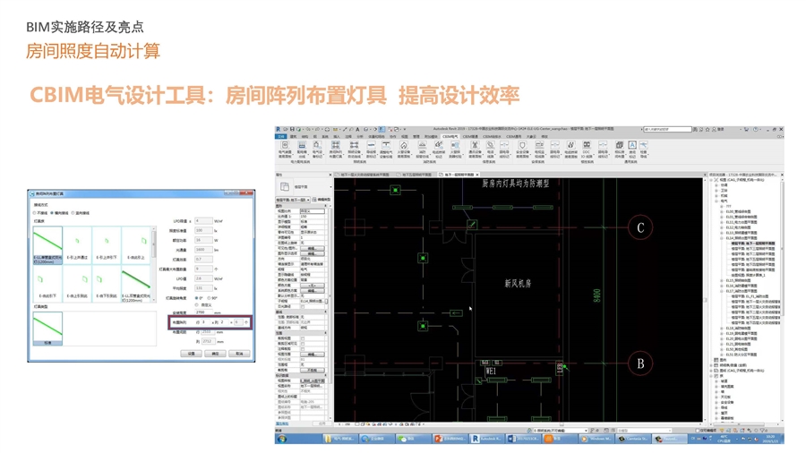Collapse the E1.14 node in project browser

coord(722,237)
